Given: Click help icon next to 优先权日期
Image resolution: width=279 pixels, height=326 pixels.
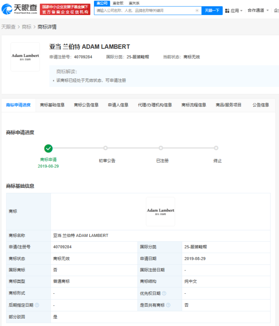Looking at the screenshot, I should 164,293.
